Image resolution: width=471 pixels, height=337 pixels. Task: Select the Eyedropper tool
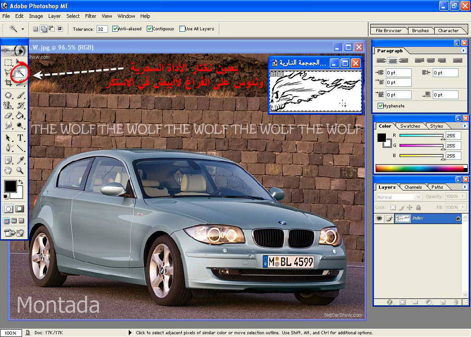20,160
